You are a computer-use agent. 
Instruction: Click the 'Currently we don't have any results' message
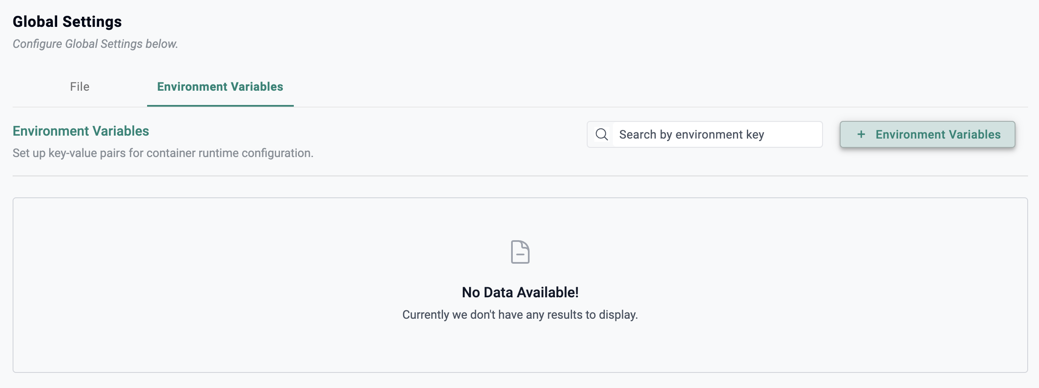pyautogui.click(x=520, y=315)
